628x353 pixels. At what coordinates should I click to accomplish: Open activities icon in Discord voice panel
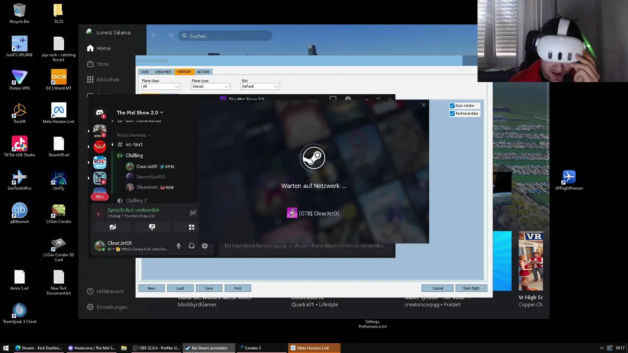[191, 227]
